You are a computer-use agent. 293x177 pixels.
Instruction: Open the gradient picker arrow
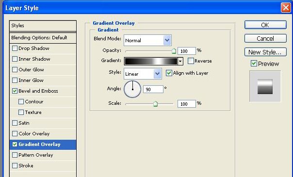(180, 61)
